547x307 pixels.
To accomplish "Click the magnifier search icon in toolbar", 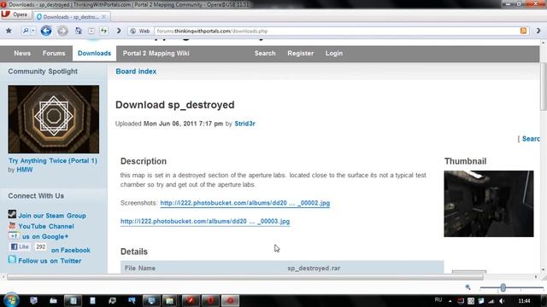I will point(26,31).
